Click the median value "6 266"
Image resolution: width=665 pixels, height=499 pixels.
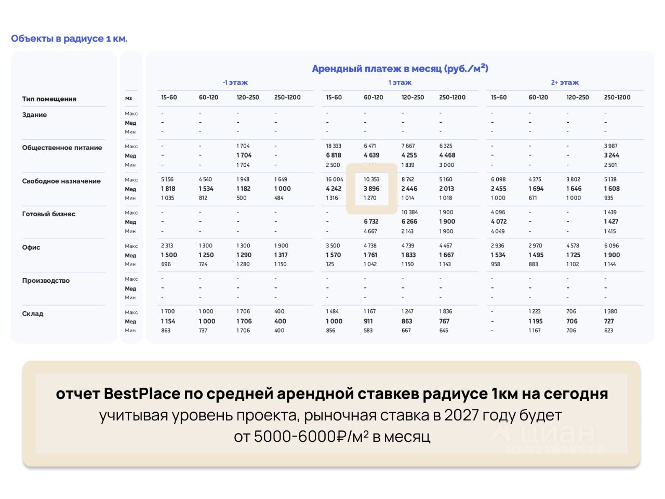coord(409,221)
